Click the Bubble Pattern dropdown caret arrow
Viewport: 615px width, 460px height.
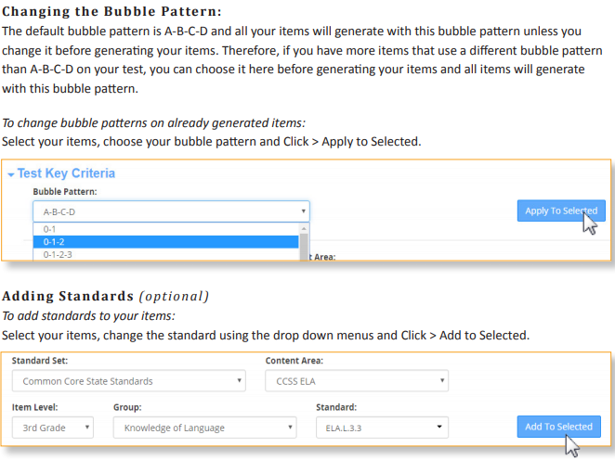tap(303, 211)
